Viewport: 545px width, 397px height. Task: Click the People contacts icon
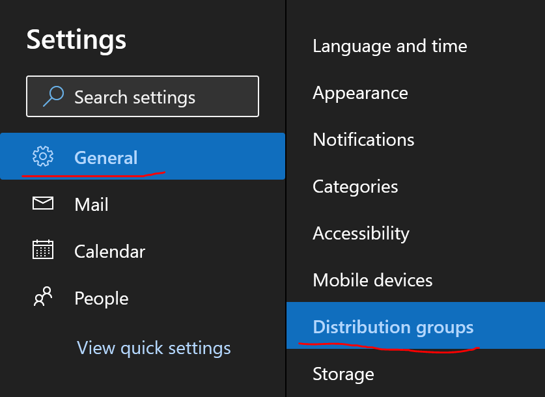pyautogui.click(x=43, y=298)
